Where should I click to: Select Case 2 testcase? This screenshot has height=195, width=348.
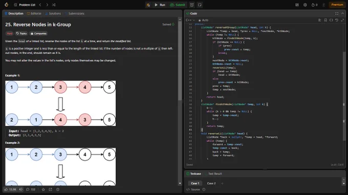click(211, 183)
